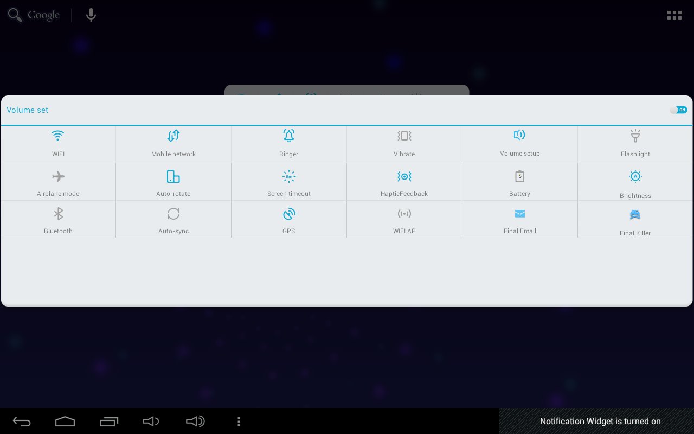694x434 pixels.
Task: Tap the Vibrate icon
Action: click(404, 136)
